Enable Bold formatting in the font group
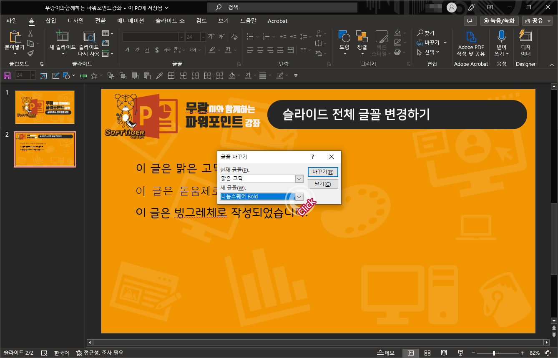The image size is (558, 358). (127, 50)
